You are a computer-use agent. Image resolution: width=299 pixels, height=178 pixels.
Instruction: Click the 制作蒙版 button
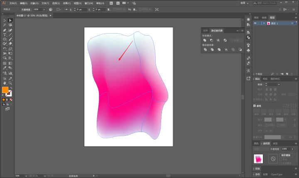point(286,155)
